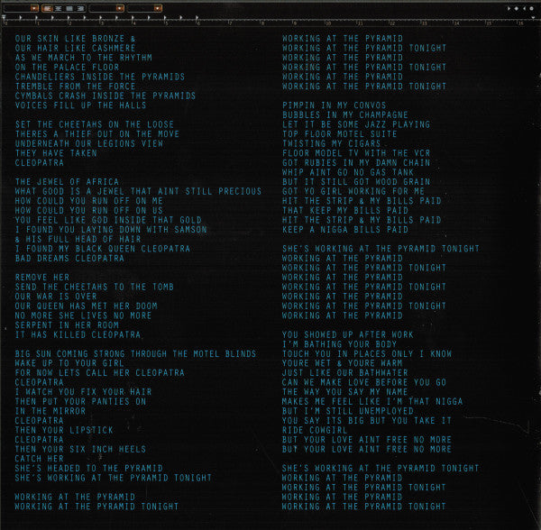
Task: Open the last dropdown in the toolbar
Action: coord(144,8)
